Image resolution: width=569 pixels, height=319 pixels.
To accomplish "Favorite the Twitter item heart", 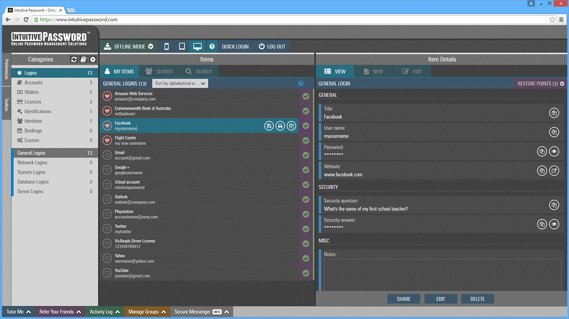I will 107,229.
